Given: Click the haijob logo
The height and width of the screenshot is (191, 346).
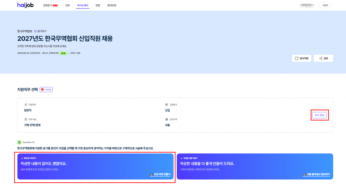Looking at the screenshot, I should click(x=25, y=5).
